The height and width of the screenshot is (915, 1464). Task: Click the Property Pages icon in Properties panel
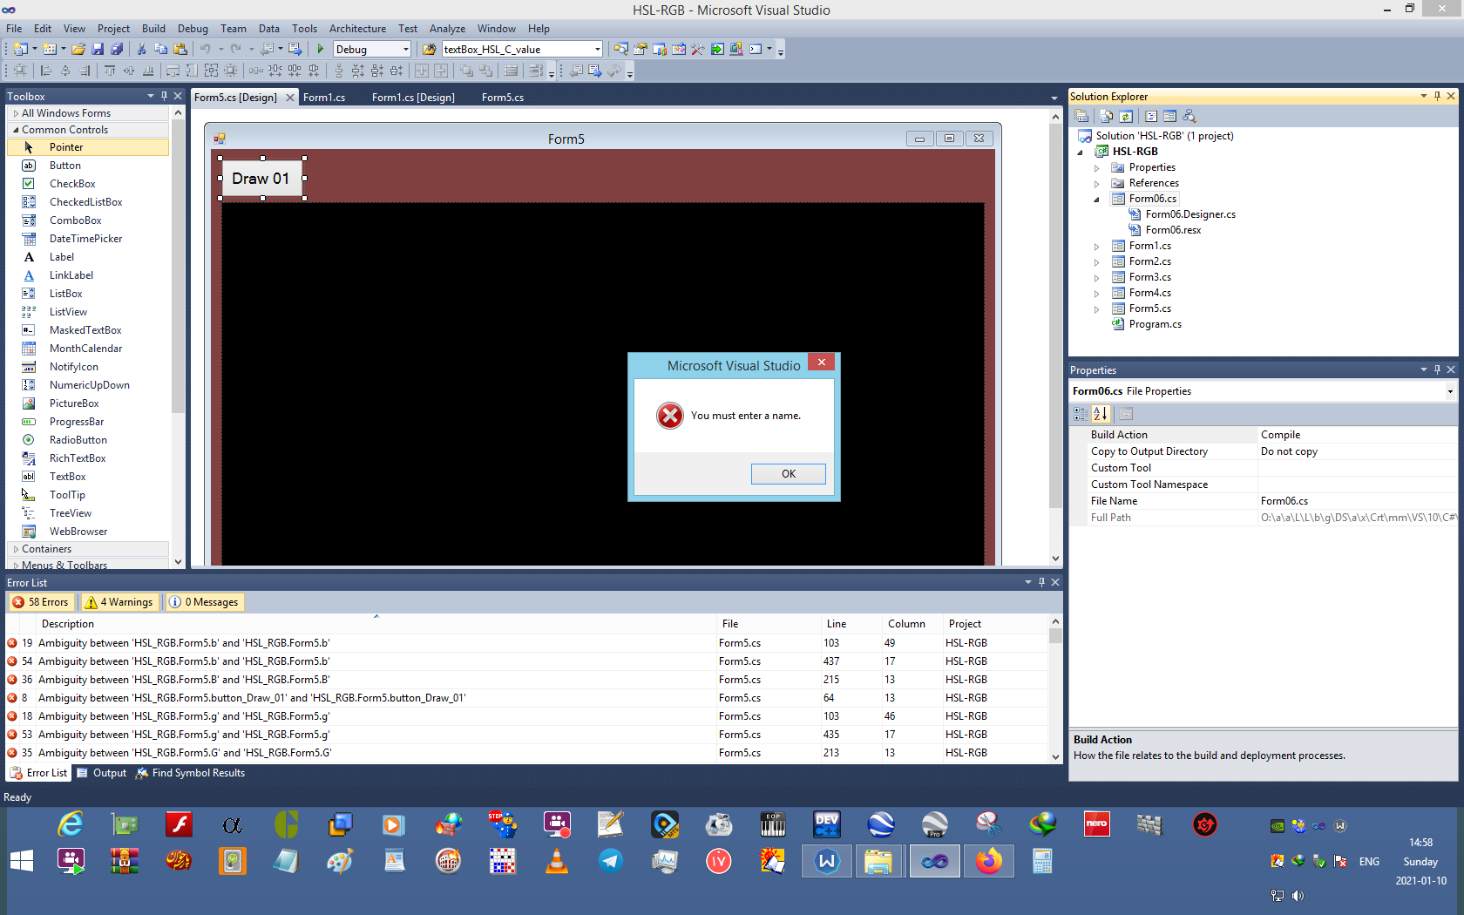(1126, 414)
